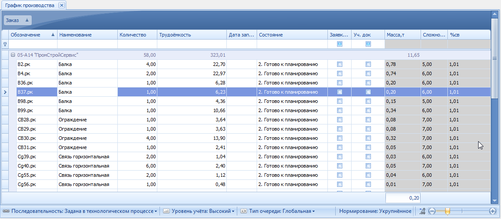Toggle the Уч. док filter row checkbox

(368, 44)
